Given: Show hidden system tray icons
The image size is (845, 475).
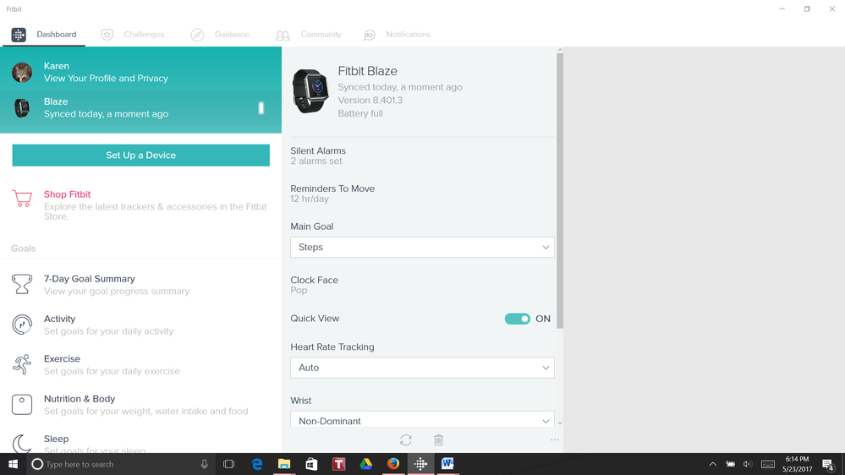Looking at the screenshot, I should pyautogui.click(x=713, y=464).
